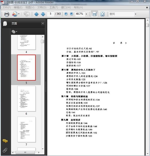Image resolution: width=150 pixels, height=156 pixels.
Task: Click chapter heading 第九章 全球投资
Action: pyautogui.click(x=71, y=120)
